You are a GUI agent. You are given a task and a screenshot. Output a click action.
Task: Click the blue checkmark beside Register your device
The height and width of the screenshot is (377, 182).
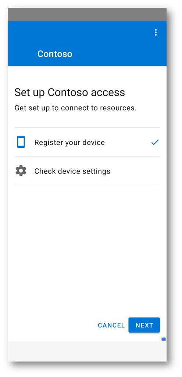[155, 142]
